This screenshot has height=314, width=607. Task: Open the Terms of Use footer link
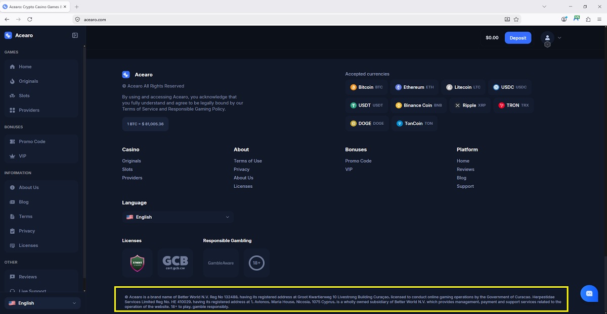coord(248,161)
